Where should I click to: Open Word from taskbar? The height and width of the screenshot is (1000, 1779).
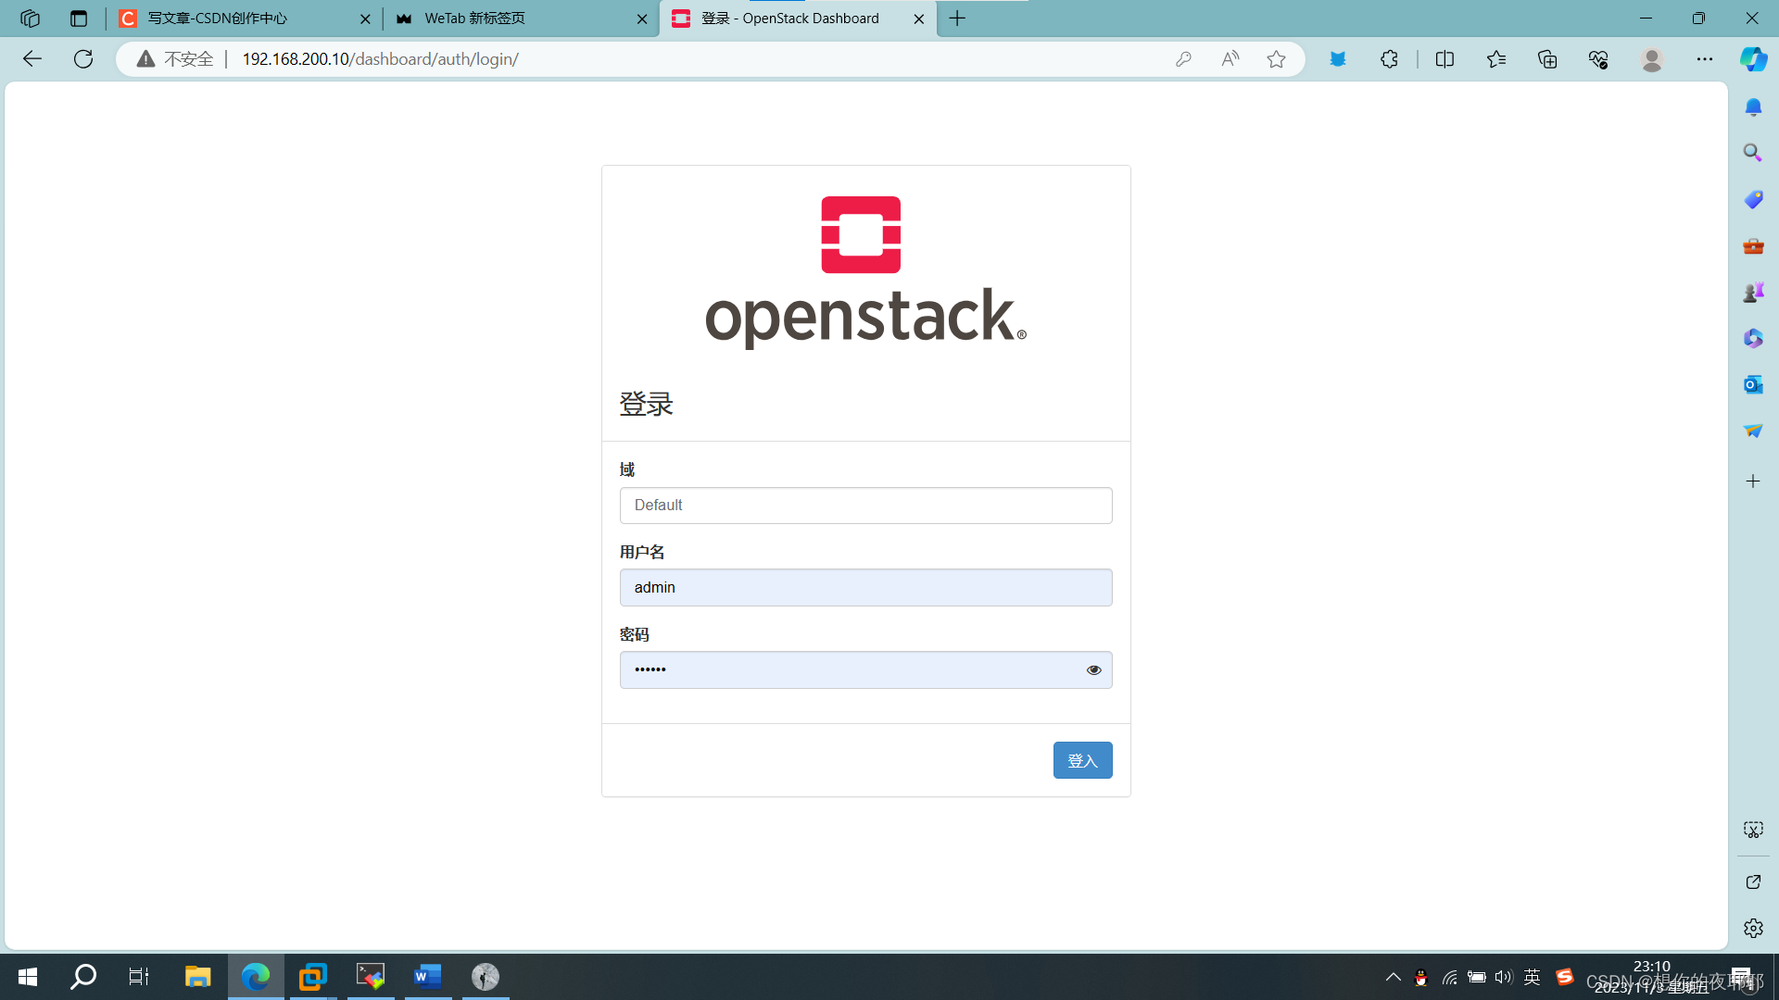[427, 976]
